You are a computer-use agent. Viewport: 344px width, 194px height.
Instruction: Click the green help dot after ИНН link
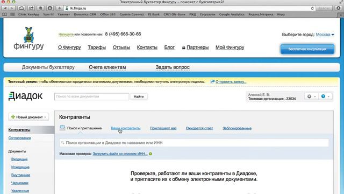(150, 154)
